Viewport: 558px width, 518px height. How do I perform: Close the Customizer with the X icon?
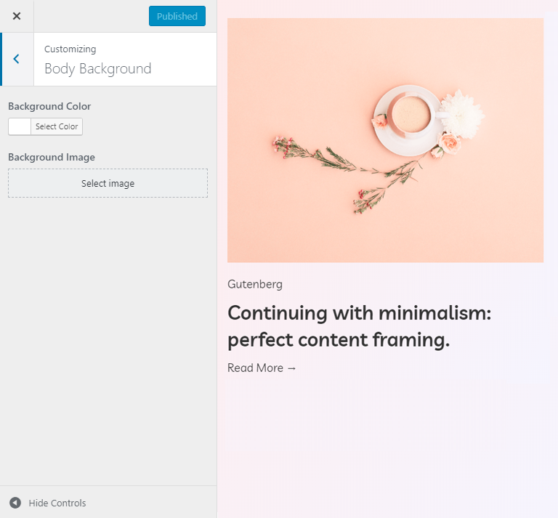point(17,16)
